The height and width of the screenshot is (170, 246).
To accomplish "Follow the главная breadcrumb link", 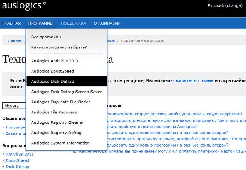I will [14, 40].
